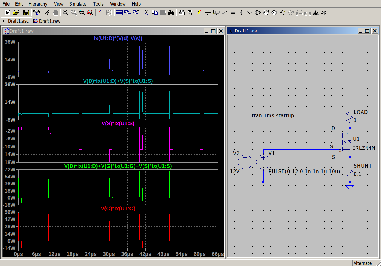The width and height of the screenshot is (381, 266).
Task: Select the U1 IRLZ44N MOSFET symbol
Action: pyautogui.click(x=346, y=143)
